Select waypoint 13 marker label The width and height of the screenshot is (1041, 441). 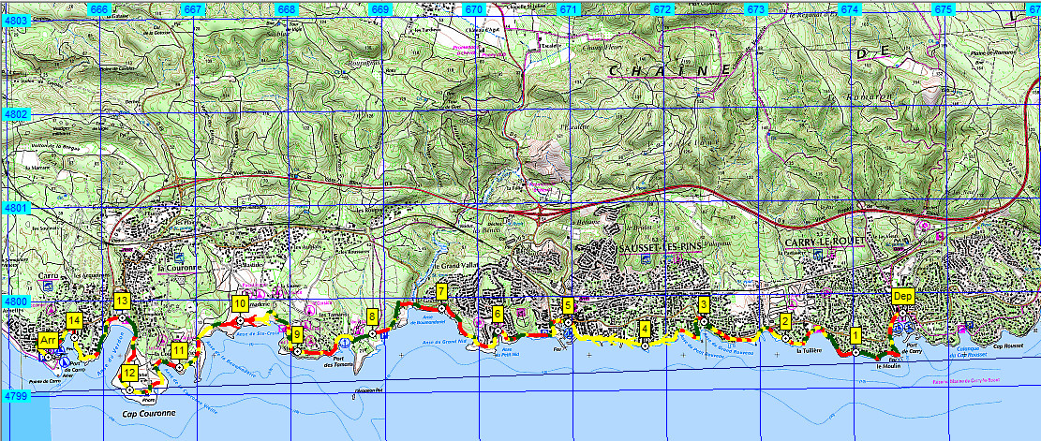(x=122, y=301)
